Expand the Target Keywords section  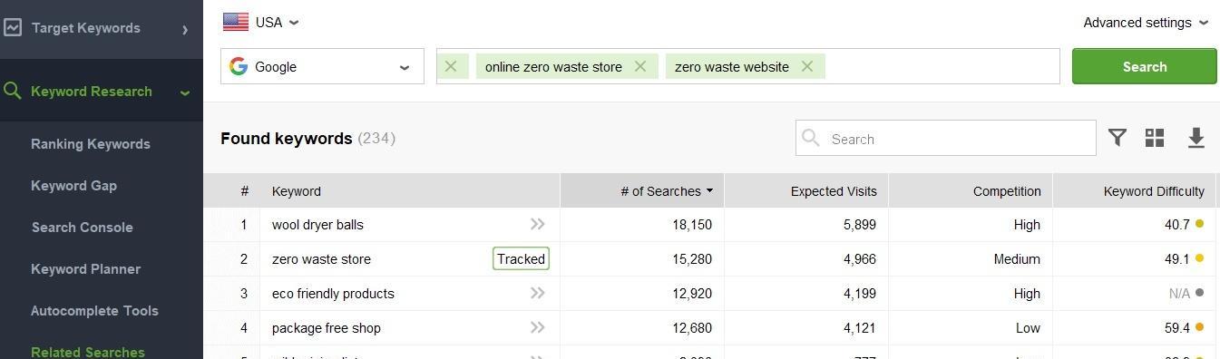(x=102, y=28)
